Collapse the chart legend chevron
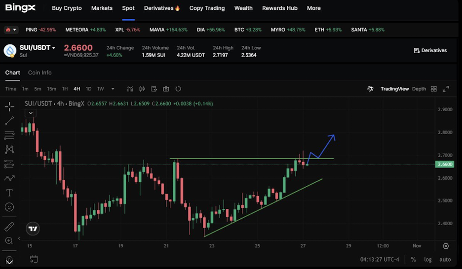 (x=31, y=113)
